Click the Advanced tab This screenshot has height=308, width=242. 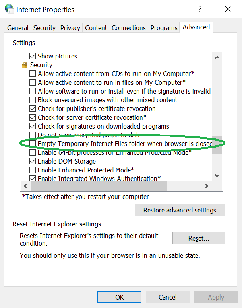point(196,27)
